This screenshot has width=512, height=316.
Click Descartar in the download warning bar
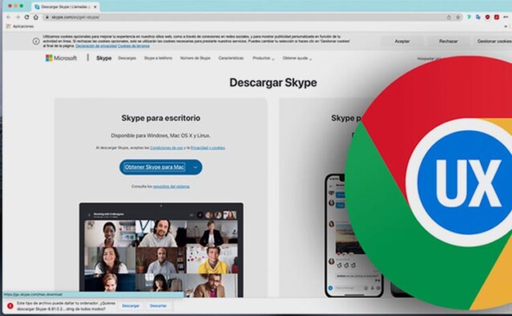pos(158,306)
